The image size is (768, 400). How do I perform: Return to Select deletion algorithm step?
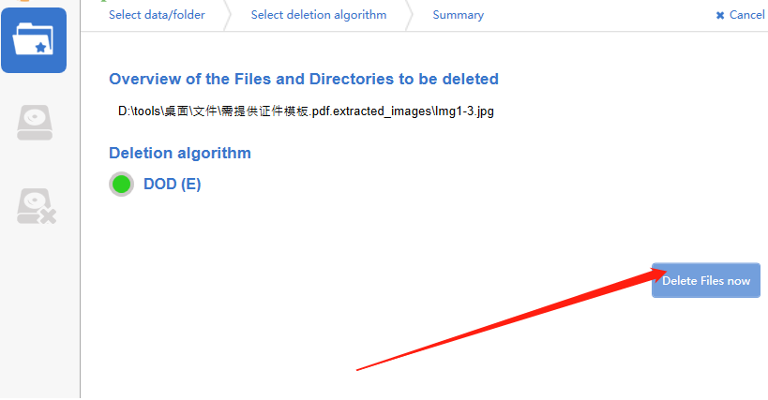[x=319, y=15]
